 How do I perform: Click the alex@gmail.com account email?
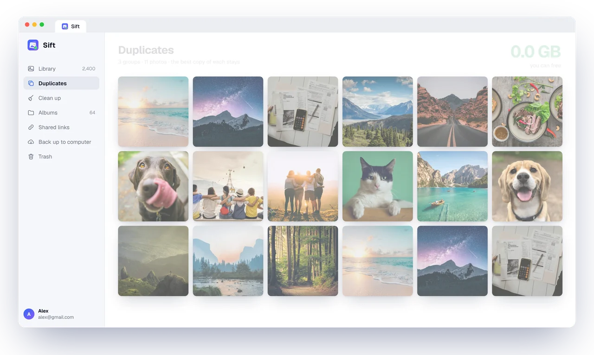click(x=56, y=317)
